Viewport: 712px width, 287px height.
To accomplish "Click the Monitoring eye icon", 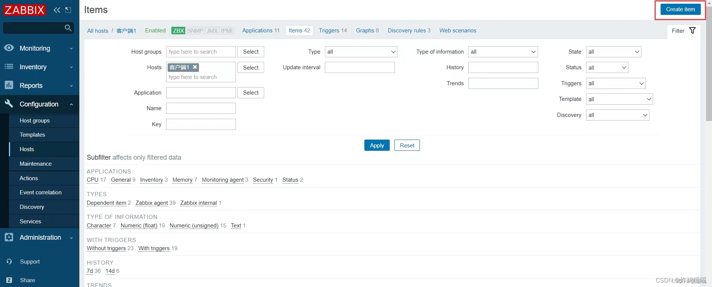I will [9, 48].
